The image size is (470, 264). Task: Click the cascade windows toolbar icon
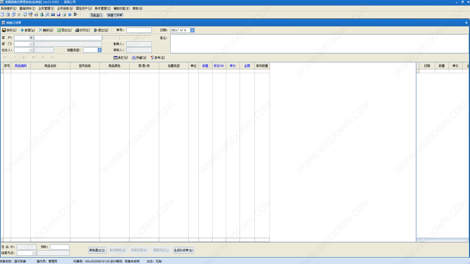pyautogui.click(x=13, y=15)
